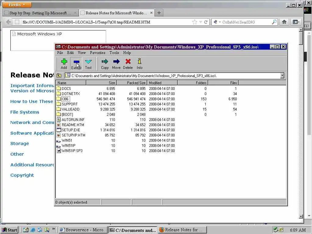Click the Extract toolbar button

pos(76,64)
